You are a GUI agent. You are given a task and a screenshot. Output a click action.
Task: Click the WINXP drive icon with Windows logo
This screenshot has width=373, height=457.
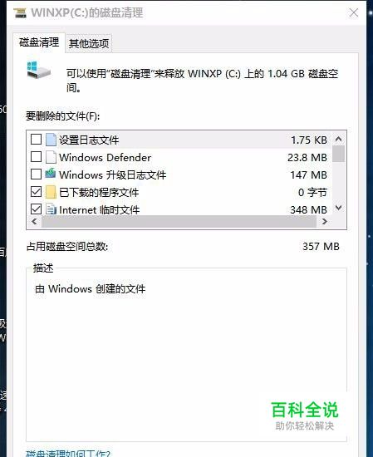click(x=38, y=70)
